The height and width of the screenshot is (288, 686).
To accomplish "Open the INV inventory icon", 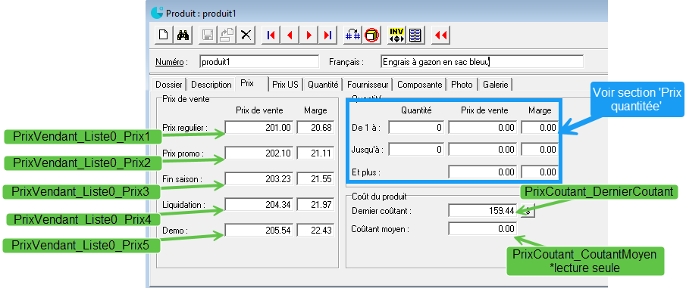I will 396,36.
